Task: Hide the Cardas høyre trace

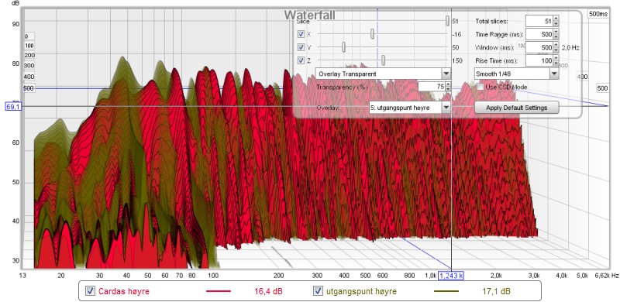Action: click(91, 291)
